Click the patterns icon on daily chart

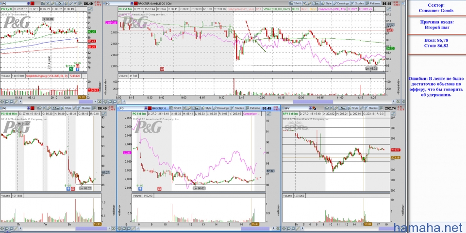click(x=80, y=3)
